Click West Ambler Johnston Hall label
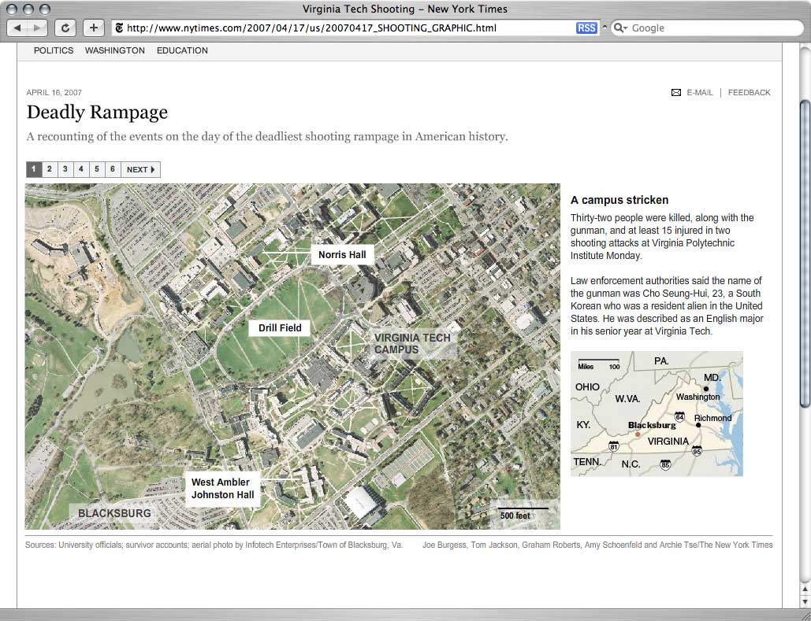This screenshot has height=621, width=811. tap(222, 488)
